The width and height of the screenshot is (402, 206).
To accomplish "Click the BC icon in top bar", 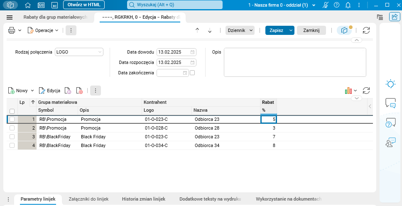I will tap(54, 5).
